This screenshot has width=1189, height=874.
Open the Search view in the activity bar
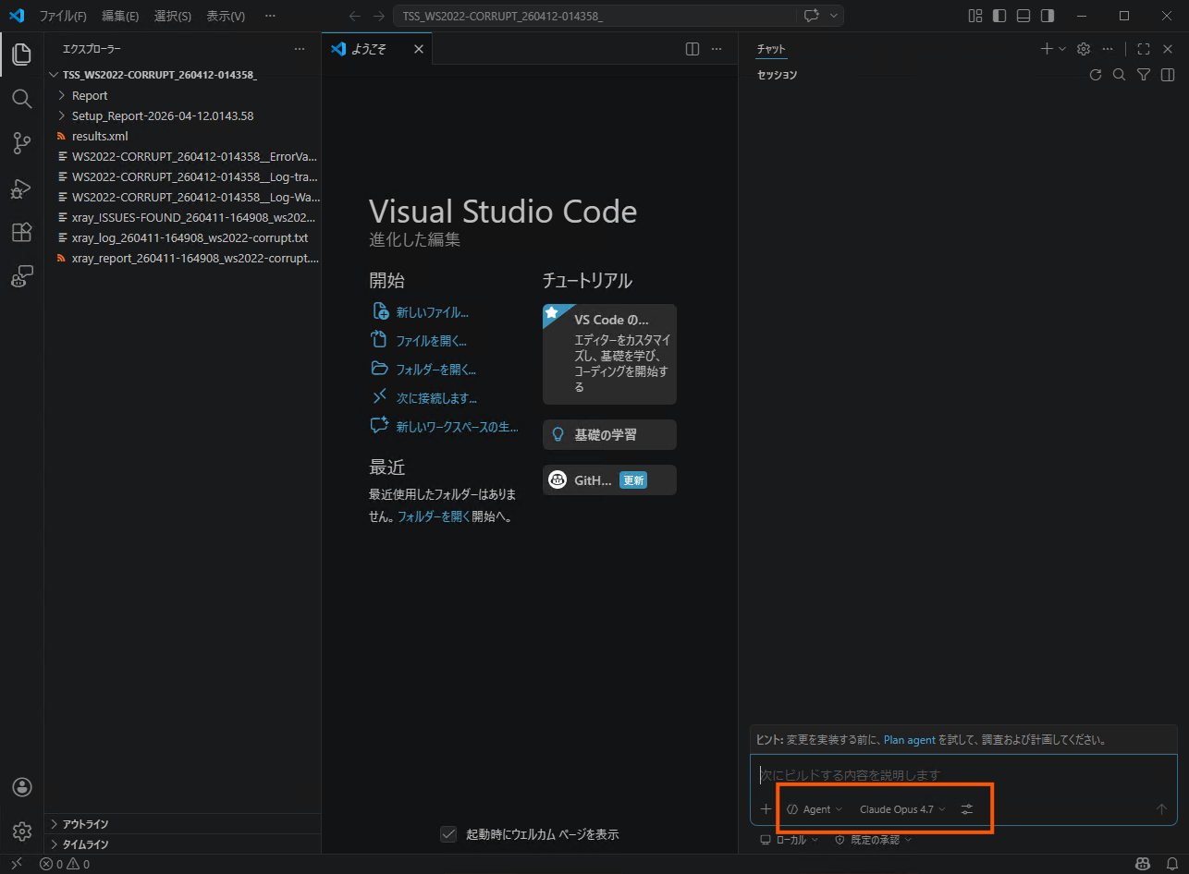tap(21, 98)
